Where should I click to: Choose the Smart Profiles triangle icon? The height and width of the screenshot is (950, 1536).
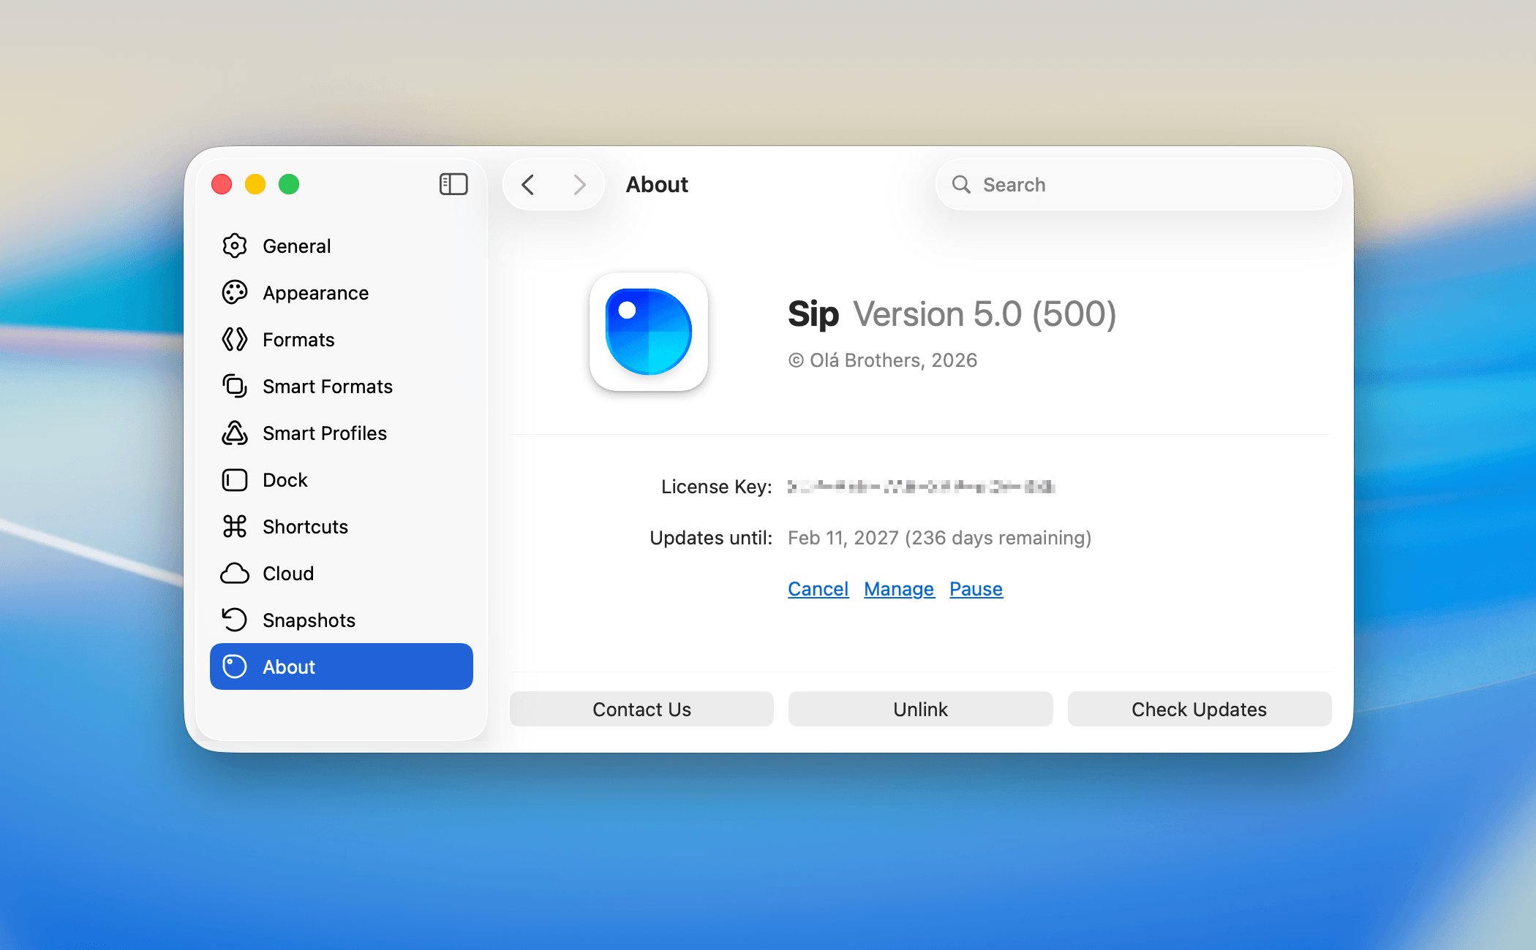[234, 433]
